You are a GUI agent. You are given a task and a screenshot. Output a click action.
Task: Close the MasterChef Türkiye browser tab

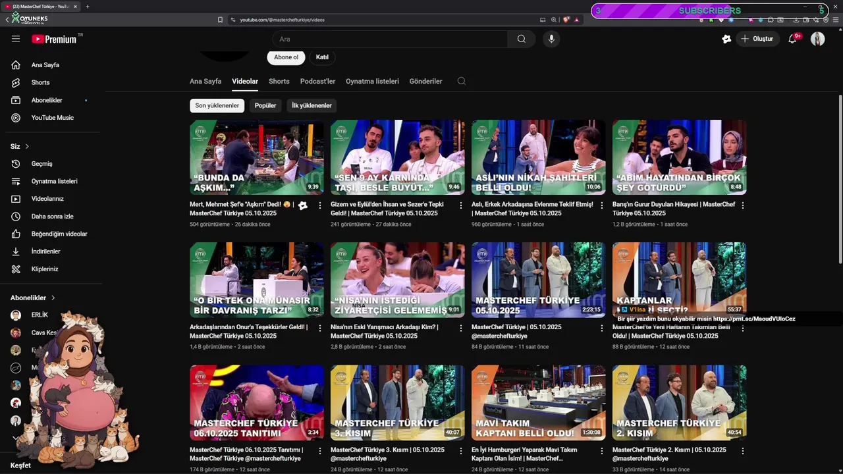click(x=75, y=7)
